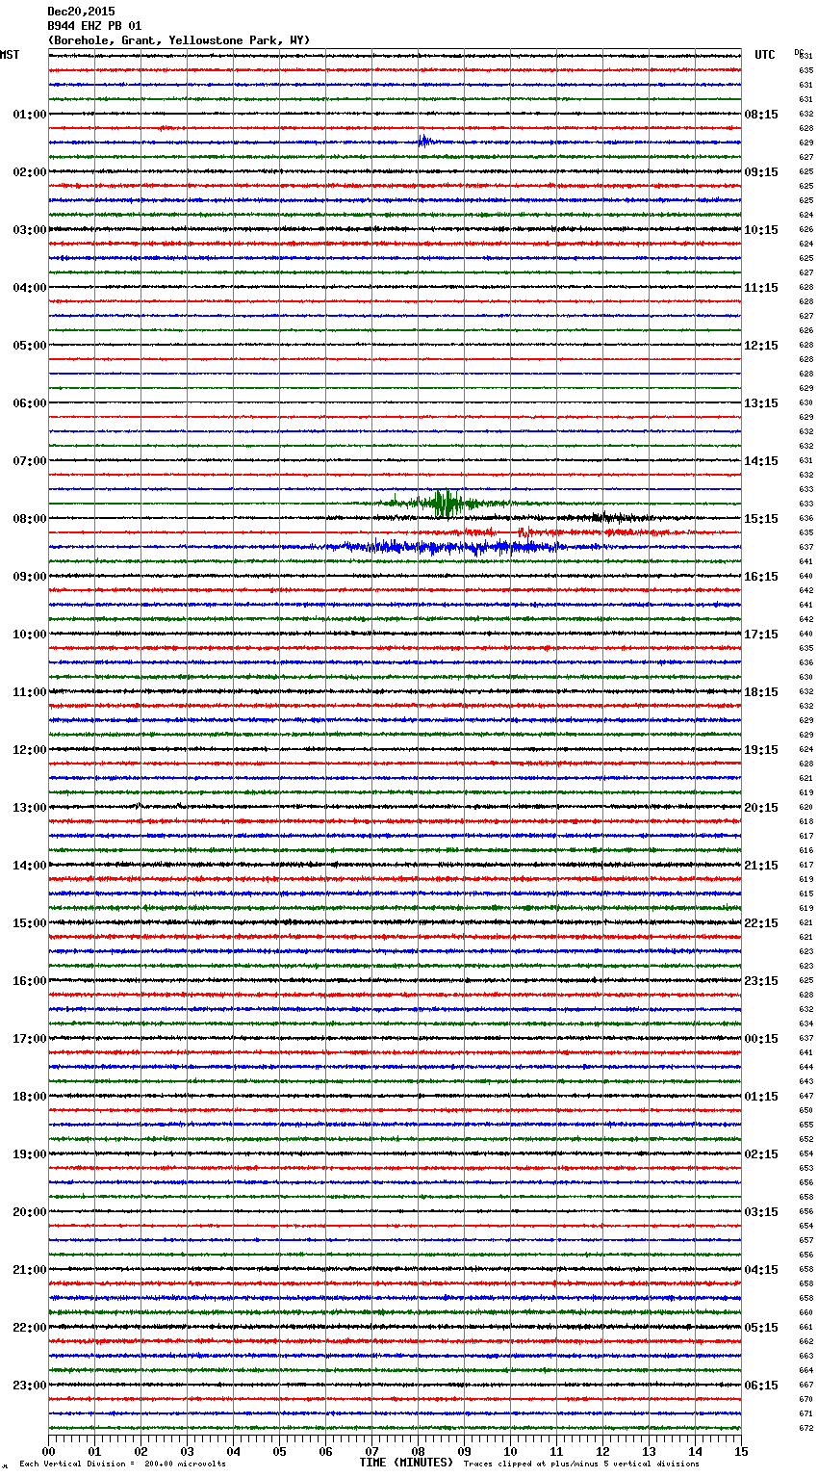Click minute tick 08 on the time axis

(418, 1451)
